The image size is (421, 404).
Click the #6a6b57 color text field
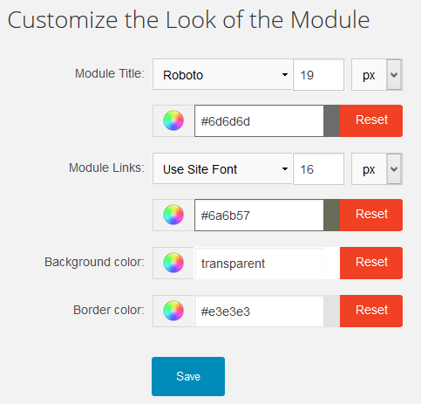click(259, 215)
